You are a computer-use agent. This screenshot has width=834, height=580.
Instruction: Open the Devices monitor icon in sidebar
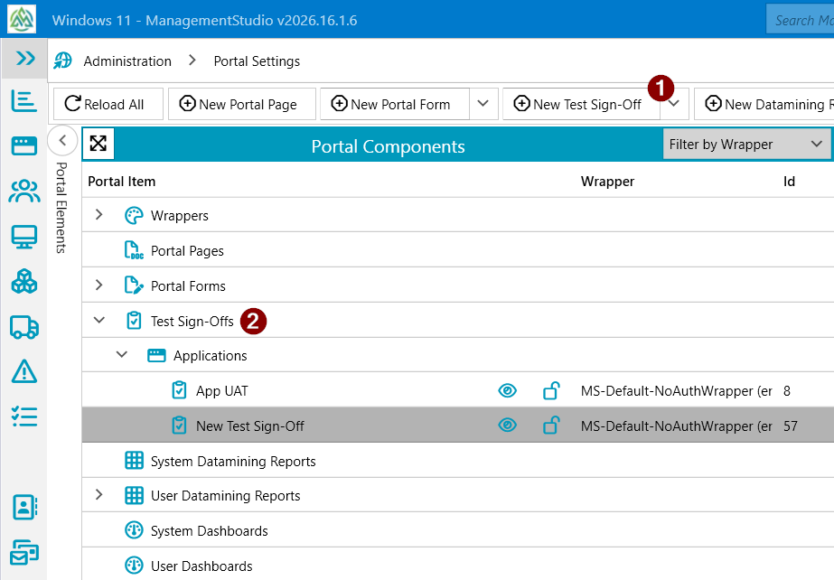click(x=23, y=237)
